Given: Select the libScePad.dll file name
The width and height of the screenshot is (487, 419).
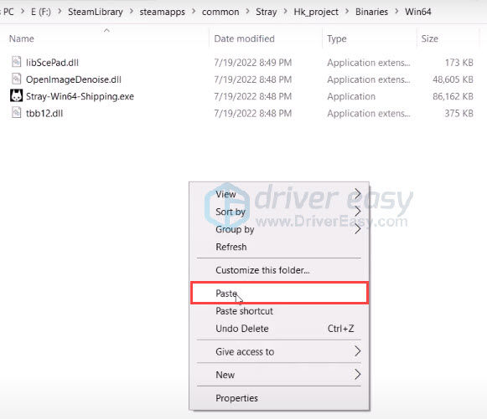Looking at the screenshot, I should [x=52, y=63].
